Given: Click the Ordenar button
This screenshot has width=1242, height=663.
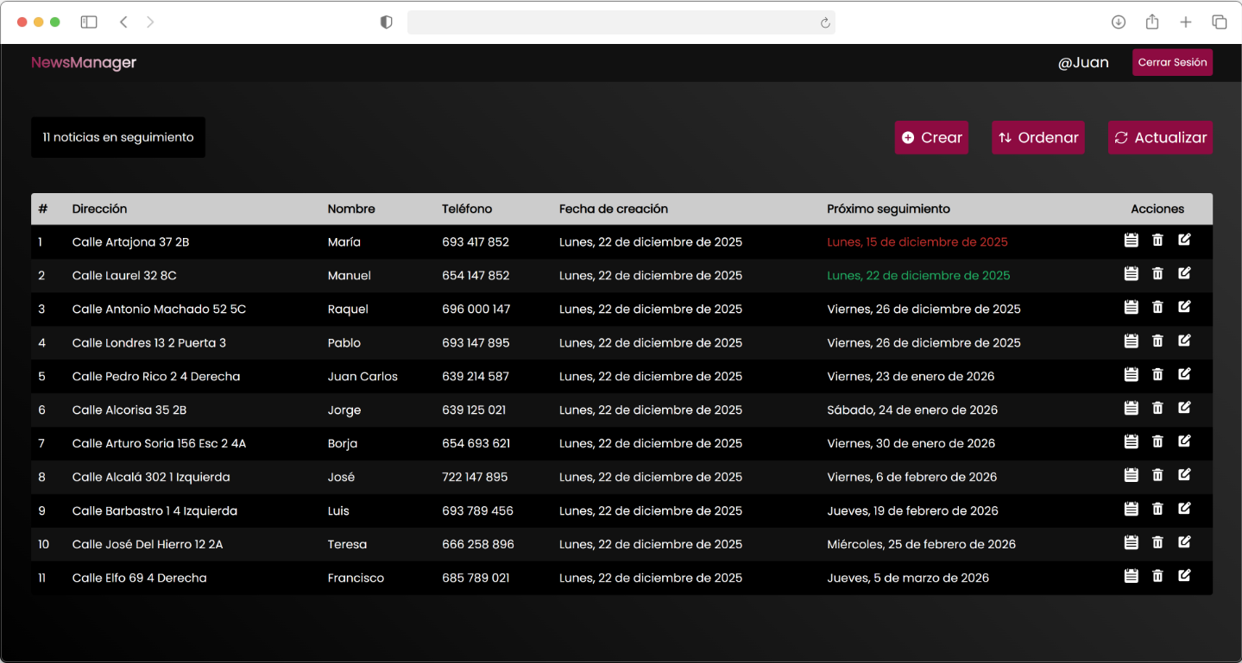Looking at the screenshot, I should coord(1037,138).
